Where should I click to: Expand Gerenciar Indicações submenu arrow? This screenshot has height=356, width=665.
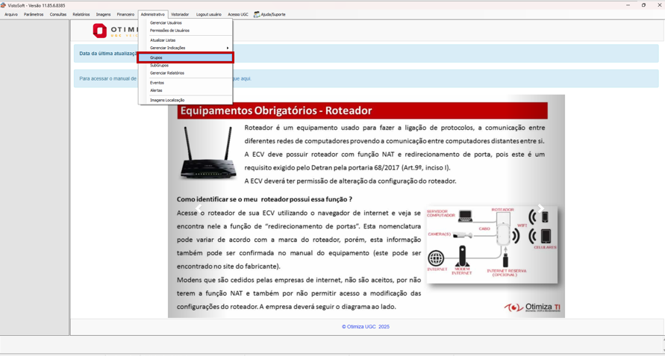(228, 48)
